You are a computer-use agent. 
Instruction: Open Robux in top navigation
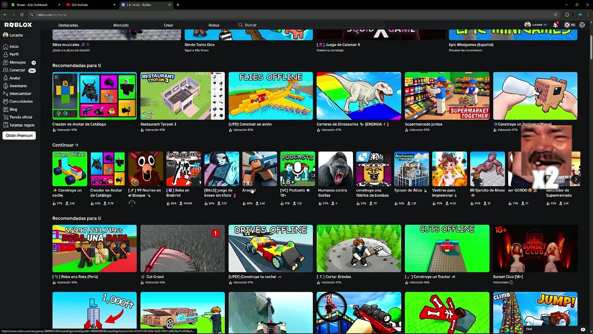point(214,25)
